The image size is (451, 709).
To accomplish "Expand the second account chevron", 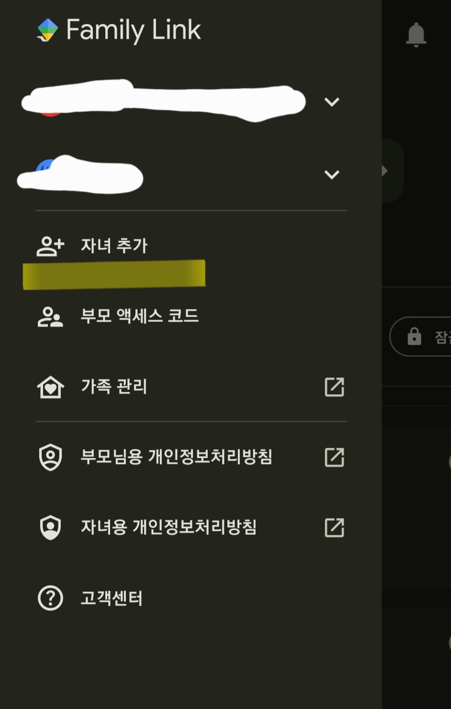I will [x=332, y=175].
